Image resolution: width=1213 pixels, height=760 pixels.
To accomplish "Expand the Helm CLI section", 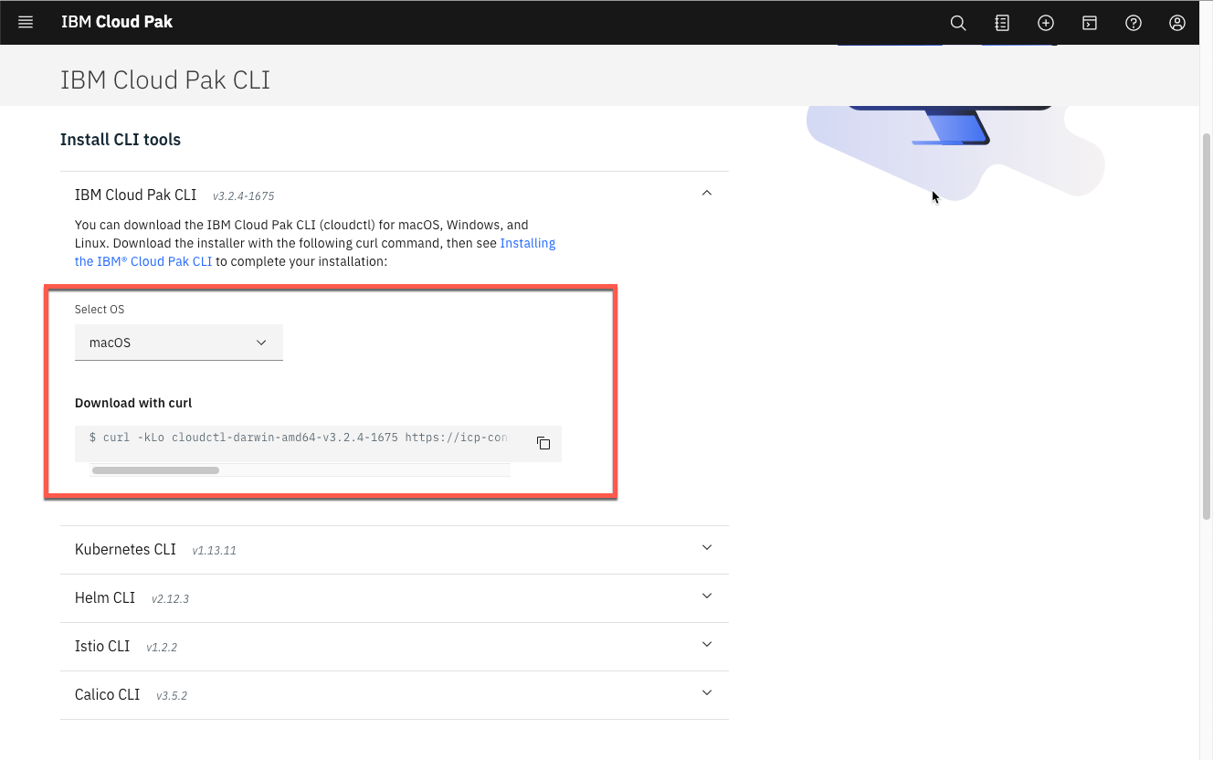I will click(x=706, y=596).
